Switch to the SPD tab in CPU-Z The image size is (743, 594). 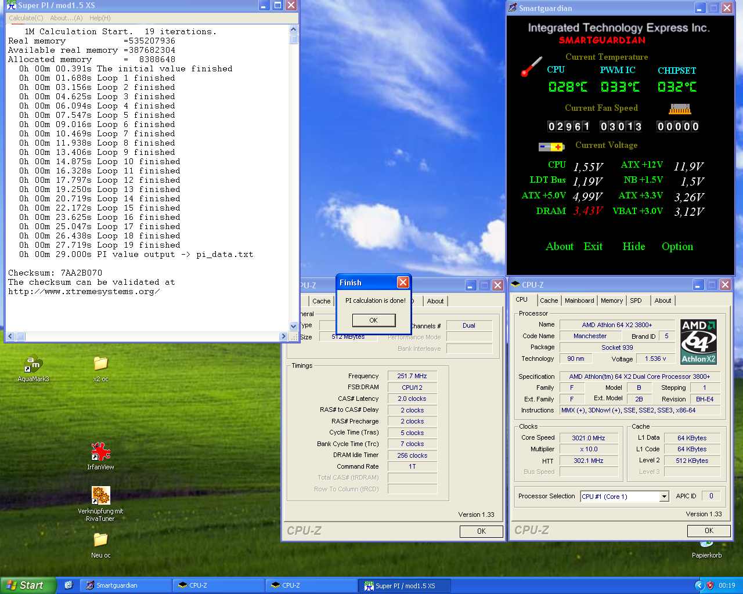coord(636,300)
